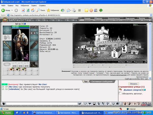Click the Обновить button

pos(134,84)
